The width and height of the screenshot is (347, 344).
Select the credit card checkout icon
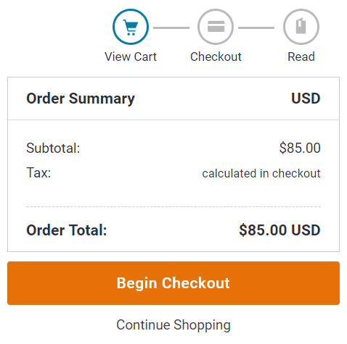pyautogui.click(x=216, y=27)
